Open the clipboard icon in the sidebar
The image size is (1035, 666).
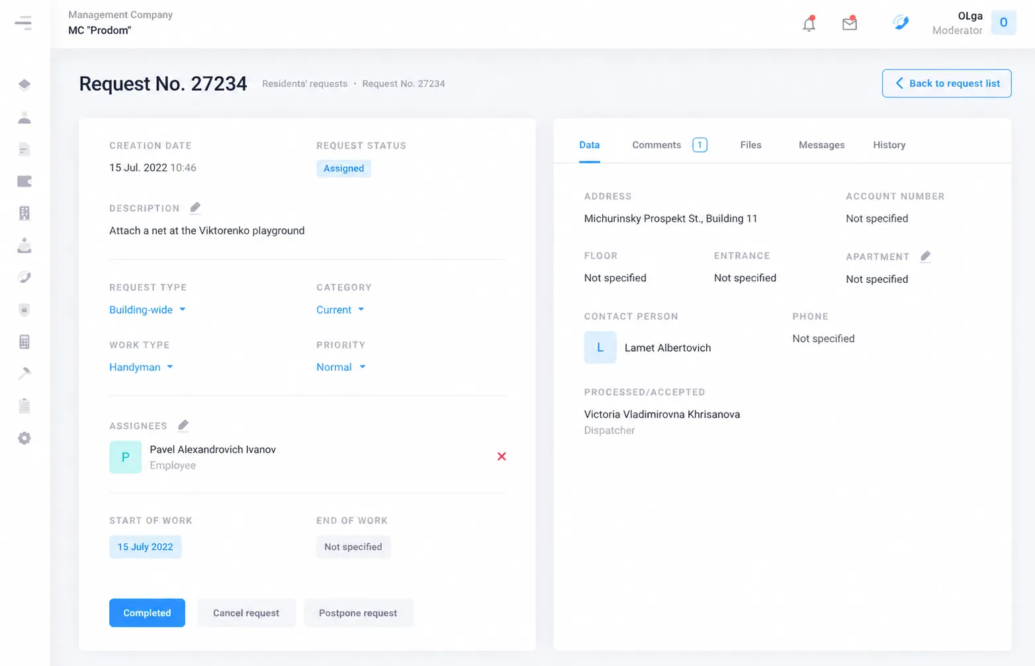point(24,406)
